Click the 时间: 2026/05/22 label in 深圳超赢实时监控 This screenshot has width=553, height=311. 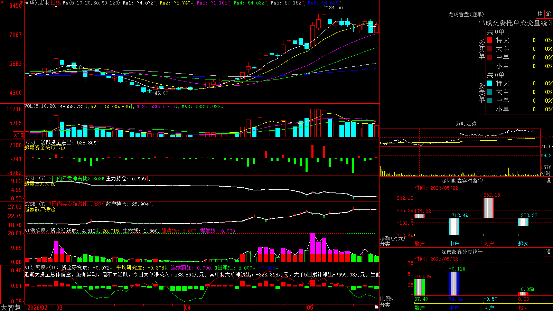(436, 188)
